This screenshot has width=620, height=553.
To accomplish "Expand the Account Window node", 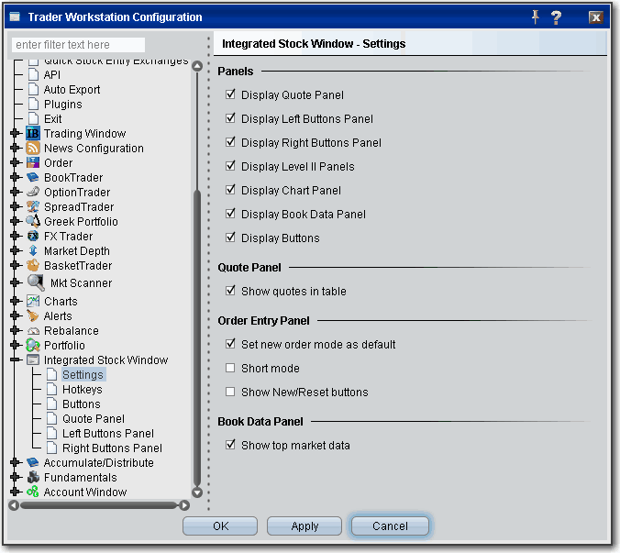I will [16, 492].
